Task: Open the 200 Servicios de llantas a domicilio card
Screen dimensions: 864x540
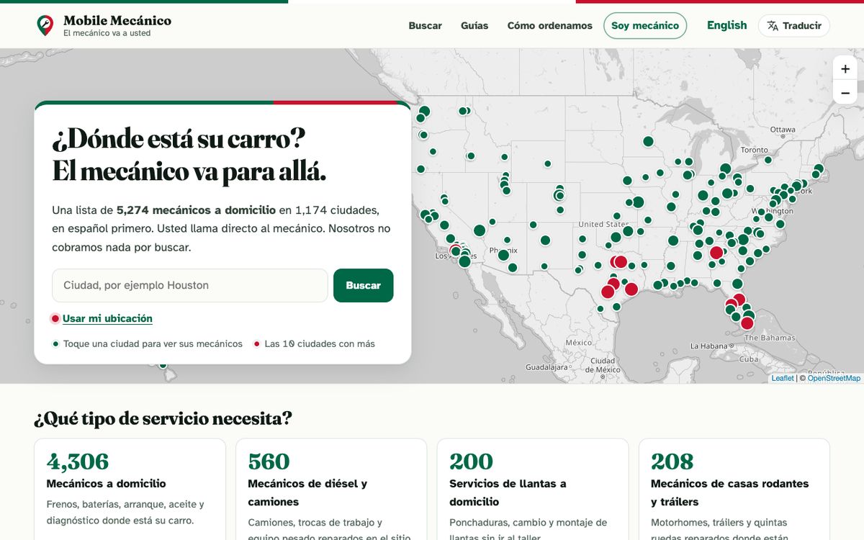Action: click(x=533, y=490)
